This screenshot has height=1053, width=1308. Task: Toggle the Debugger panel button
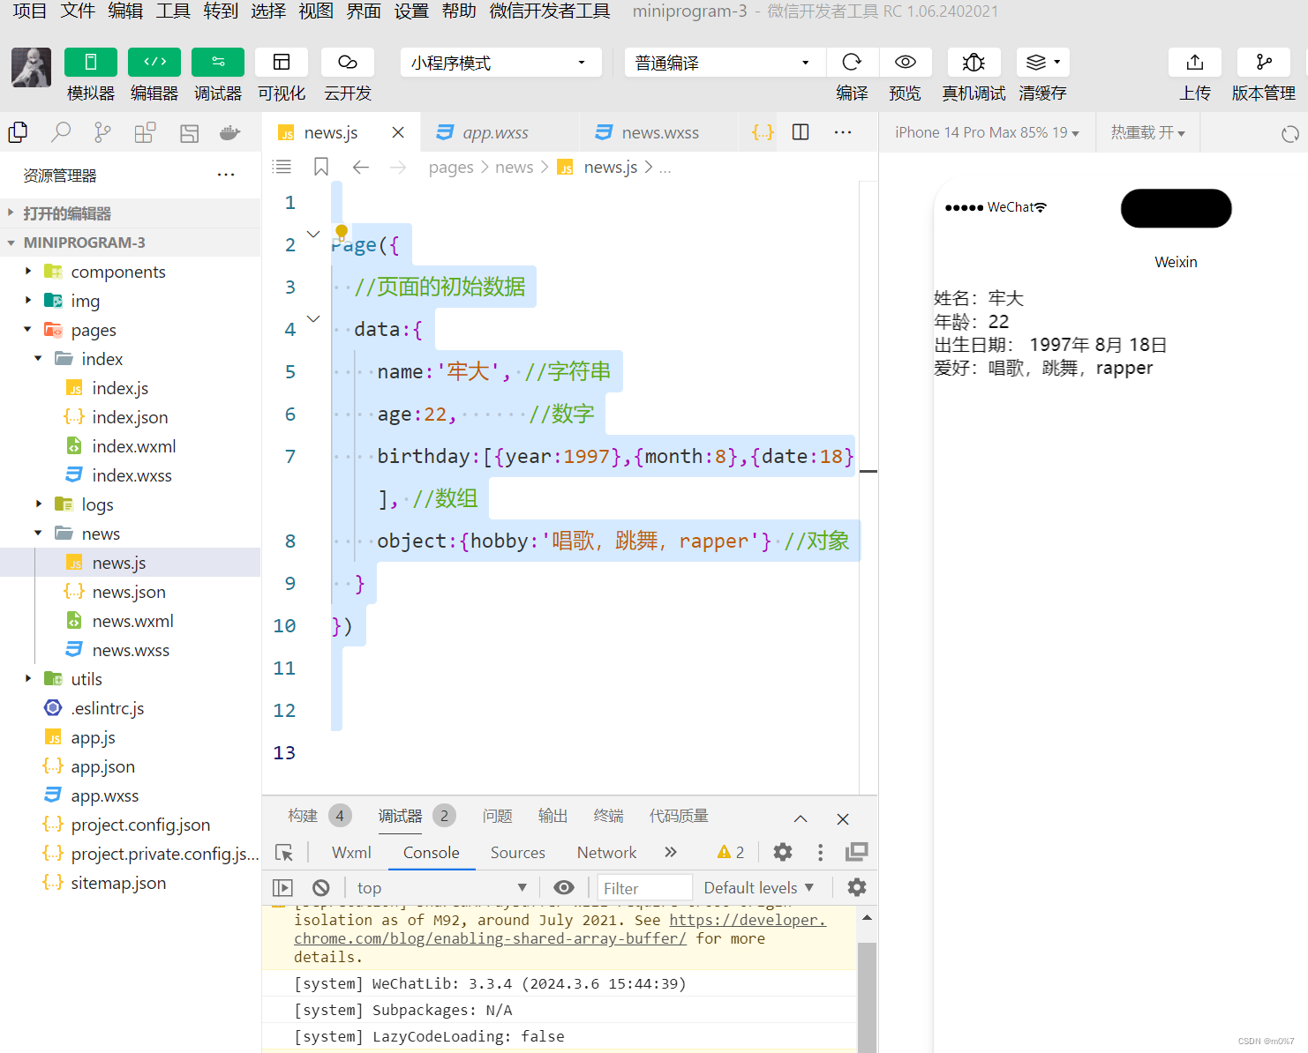click(x=218, y=63)
